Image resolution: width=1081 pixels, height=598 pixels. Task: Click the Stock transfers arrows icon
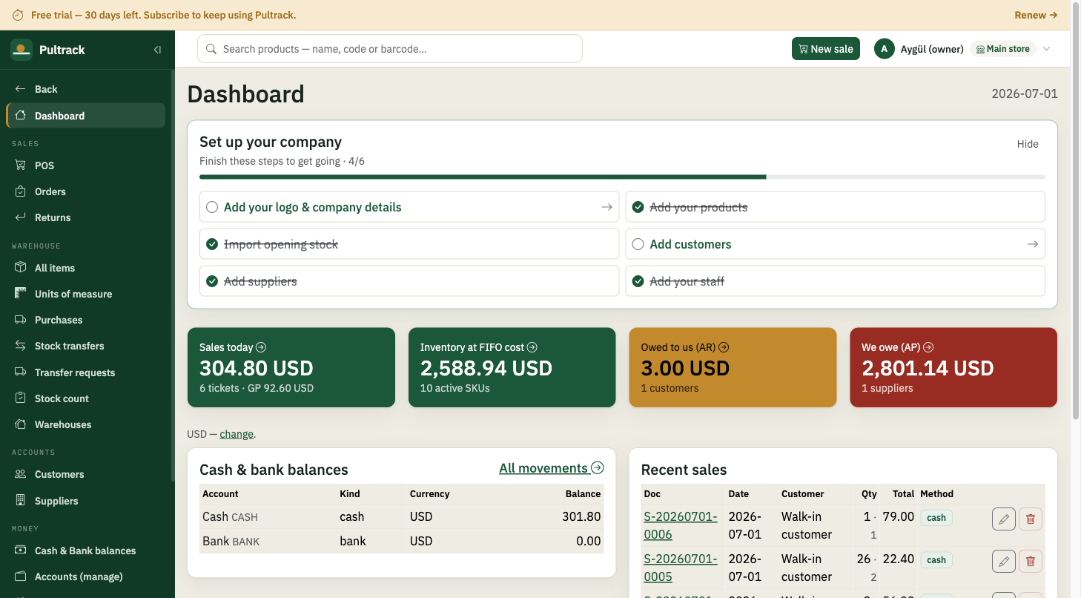tap(21, 346)
